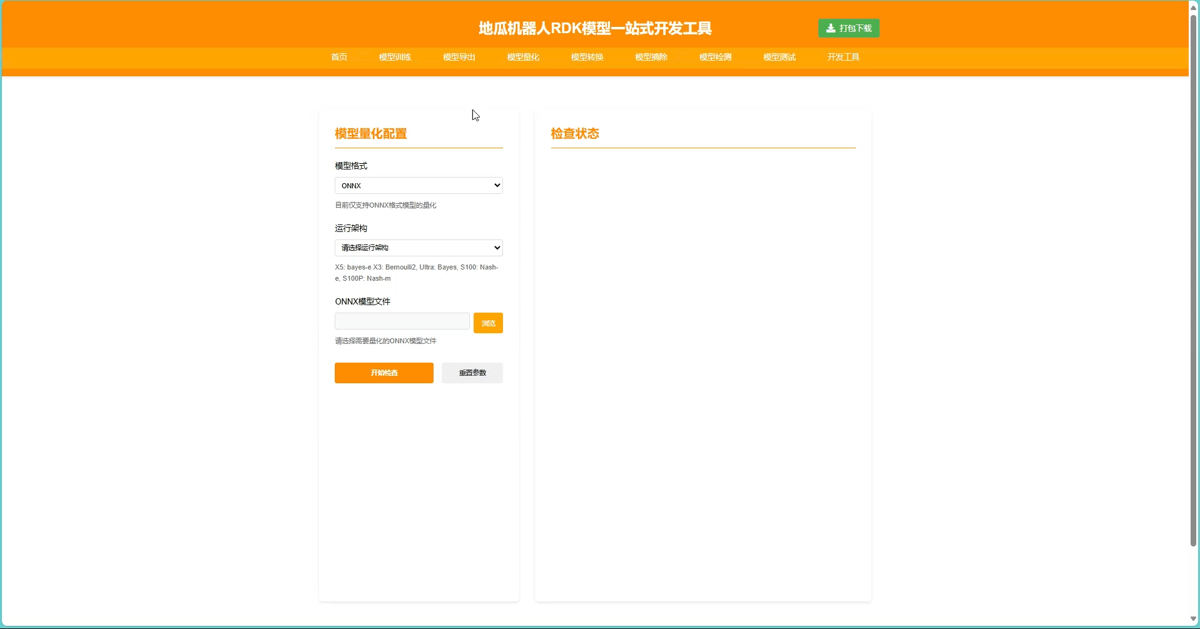Go to 模型训练 page
Image resolution: width=1200 pixels, height=629 pixels.
(395, 57)
